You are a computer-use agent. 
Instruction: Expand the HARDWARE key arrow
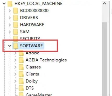[x=10, y=25]
